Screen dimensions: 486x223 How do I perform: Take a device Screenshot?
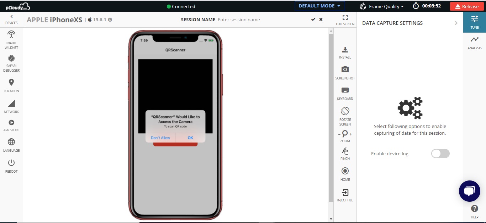point(345,73)
